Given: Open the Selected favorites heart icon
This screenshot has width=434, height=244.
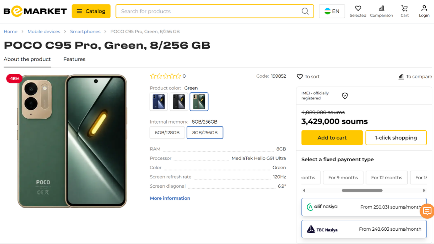Looking at the screenshot, I should (358, 8).
